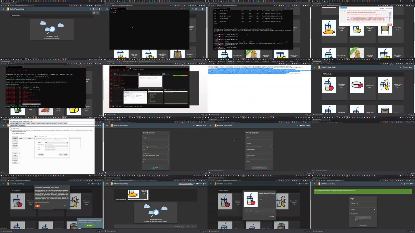Viewport: 415px width, 233px height.
Task: Open Issue definitions sub-tab in Burp Suite
Action: tap(21, 125)
